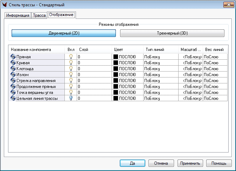Click the component icon beside Излом
This screenshot has width=236, height=171.
point(13,74)
